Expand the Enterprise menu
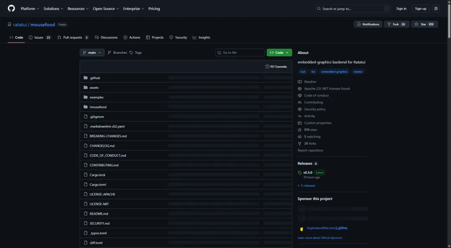 coord(134,9)
